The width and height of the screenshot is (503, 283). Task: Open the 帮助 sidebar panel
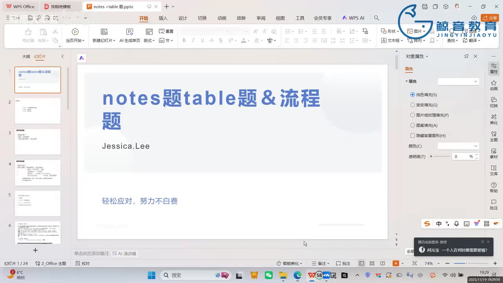(x=494, y=187)
